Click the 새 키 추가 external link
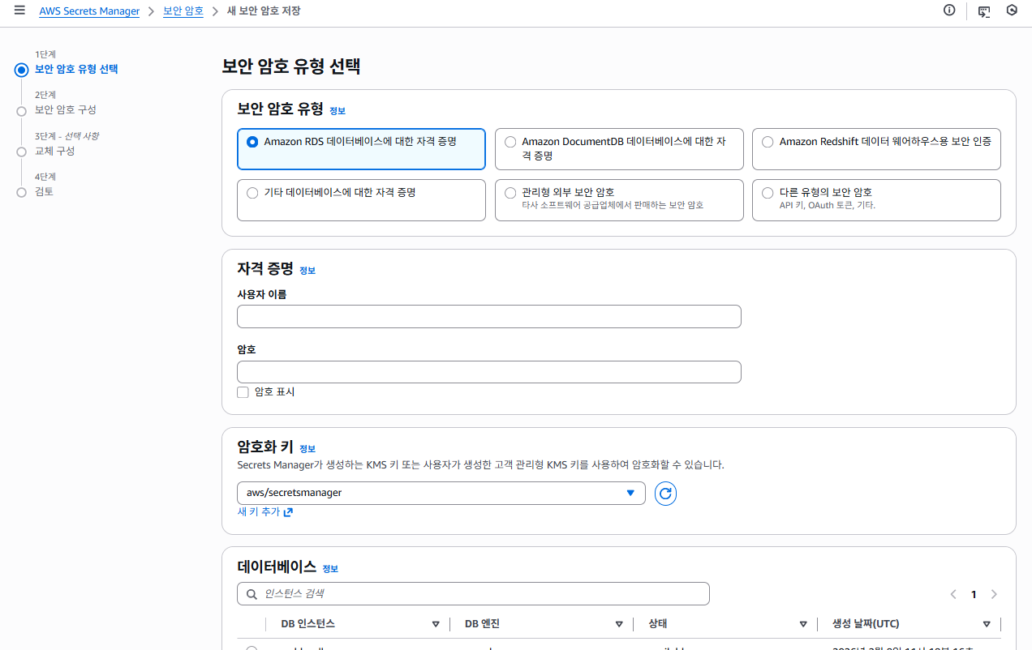Viewport: 1032px width, 650px height. point(264,512)
